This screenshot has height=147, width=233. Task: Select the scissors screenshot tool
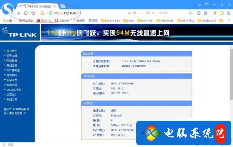pos(206,13)
